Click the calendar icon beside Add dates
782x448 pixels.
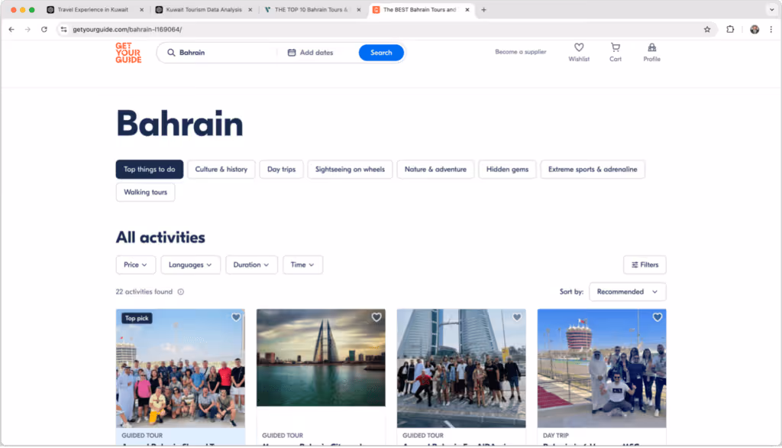click(x=292, y=53)
